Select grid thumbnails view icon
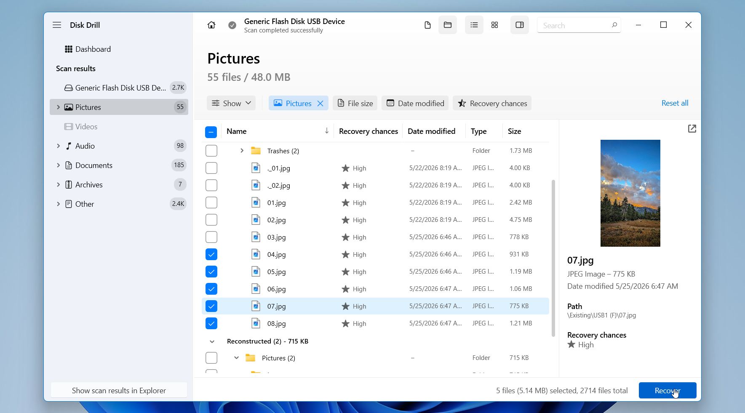The width and height of the screenshot is (745, 413). [x=495, y=25]
